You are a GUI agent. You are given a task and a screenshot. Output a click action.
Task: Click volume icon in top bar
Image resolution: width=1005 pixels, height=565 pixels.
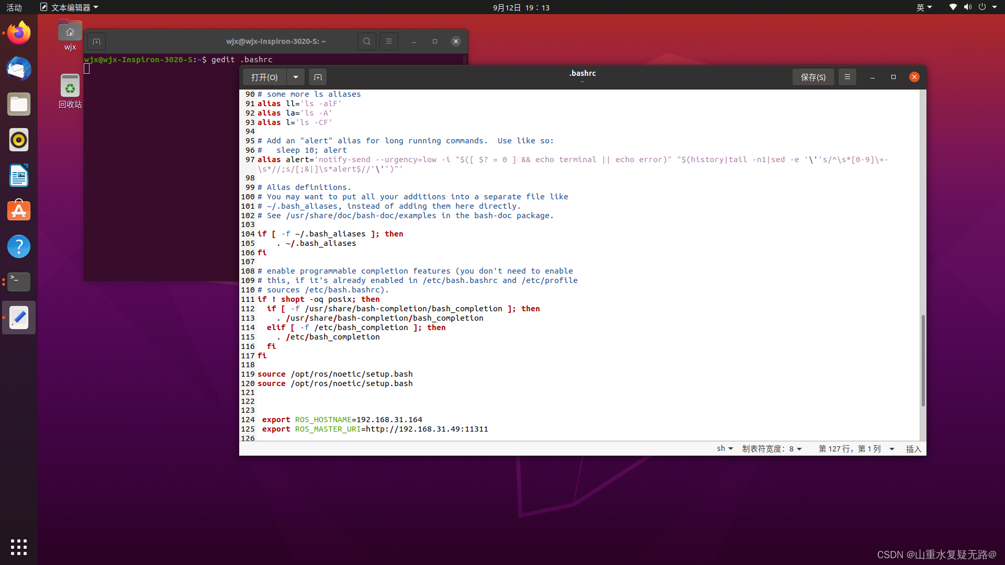[x=968, y=7]
